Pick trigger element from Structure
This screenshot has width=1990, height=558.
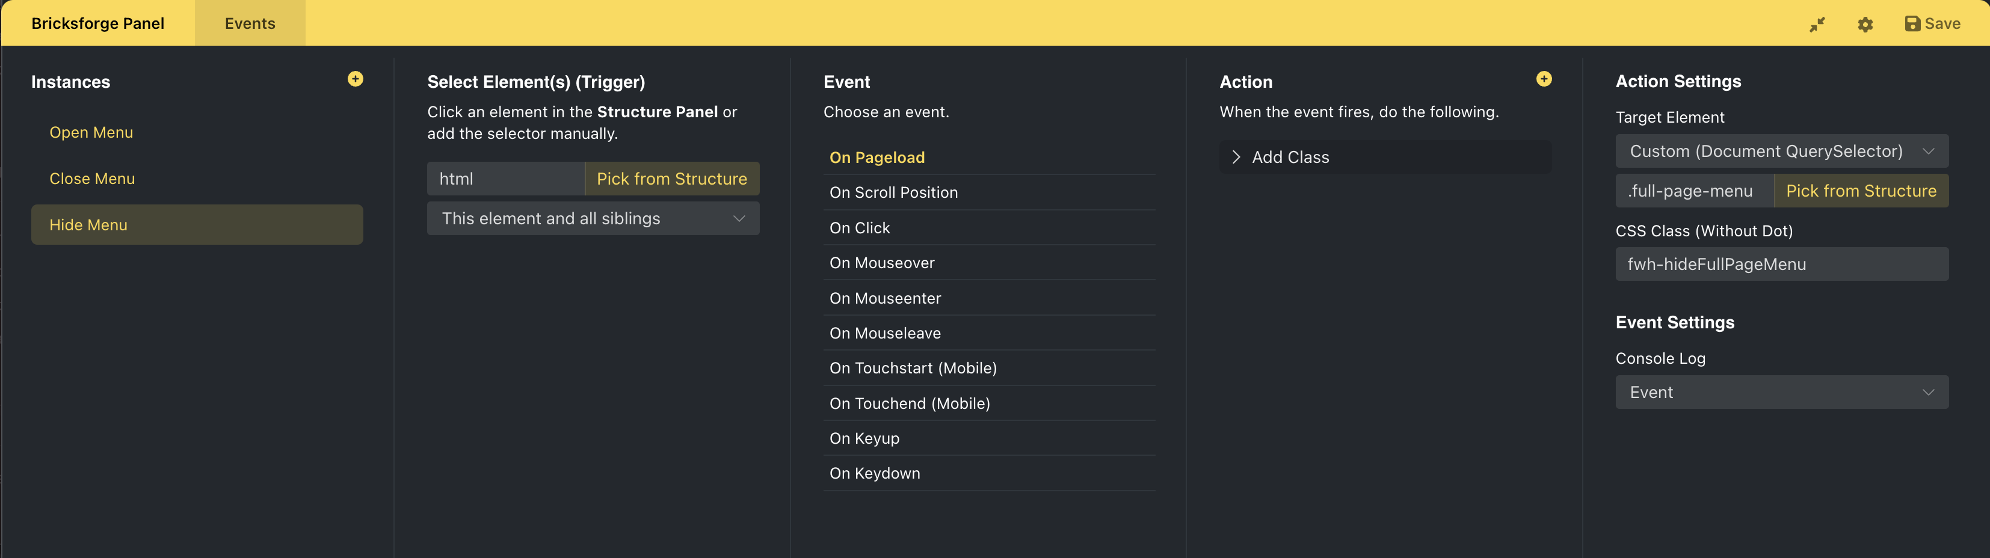pos(671,179)
